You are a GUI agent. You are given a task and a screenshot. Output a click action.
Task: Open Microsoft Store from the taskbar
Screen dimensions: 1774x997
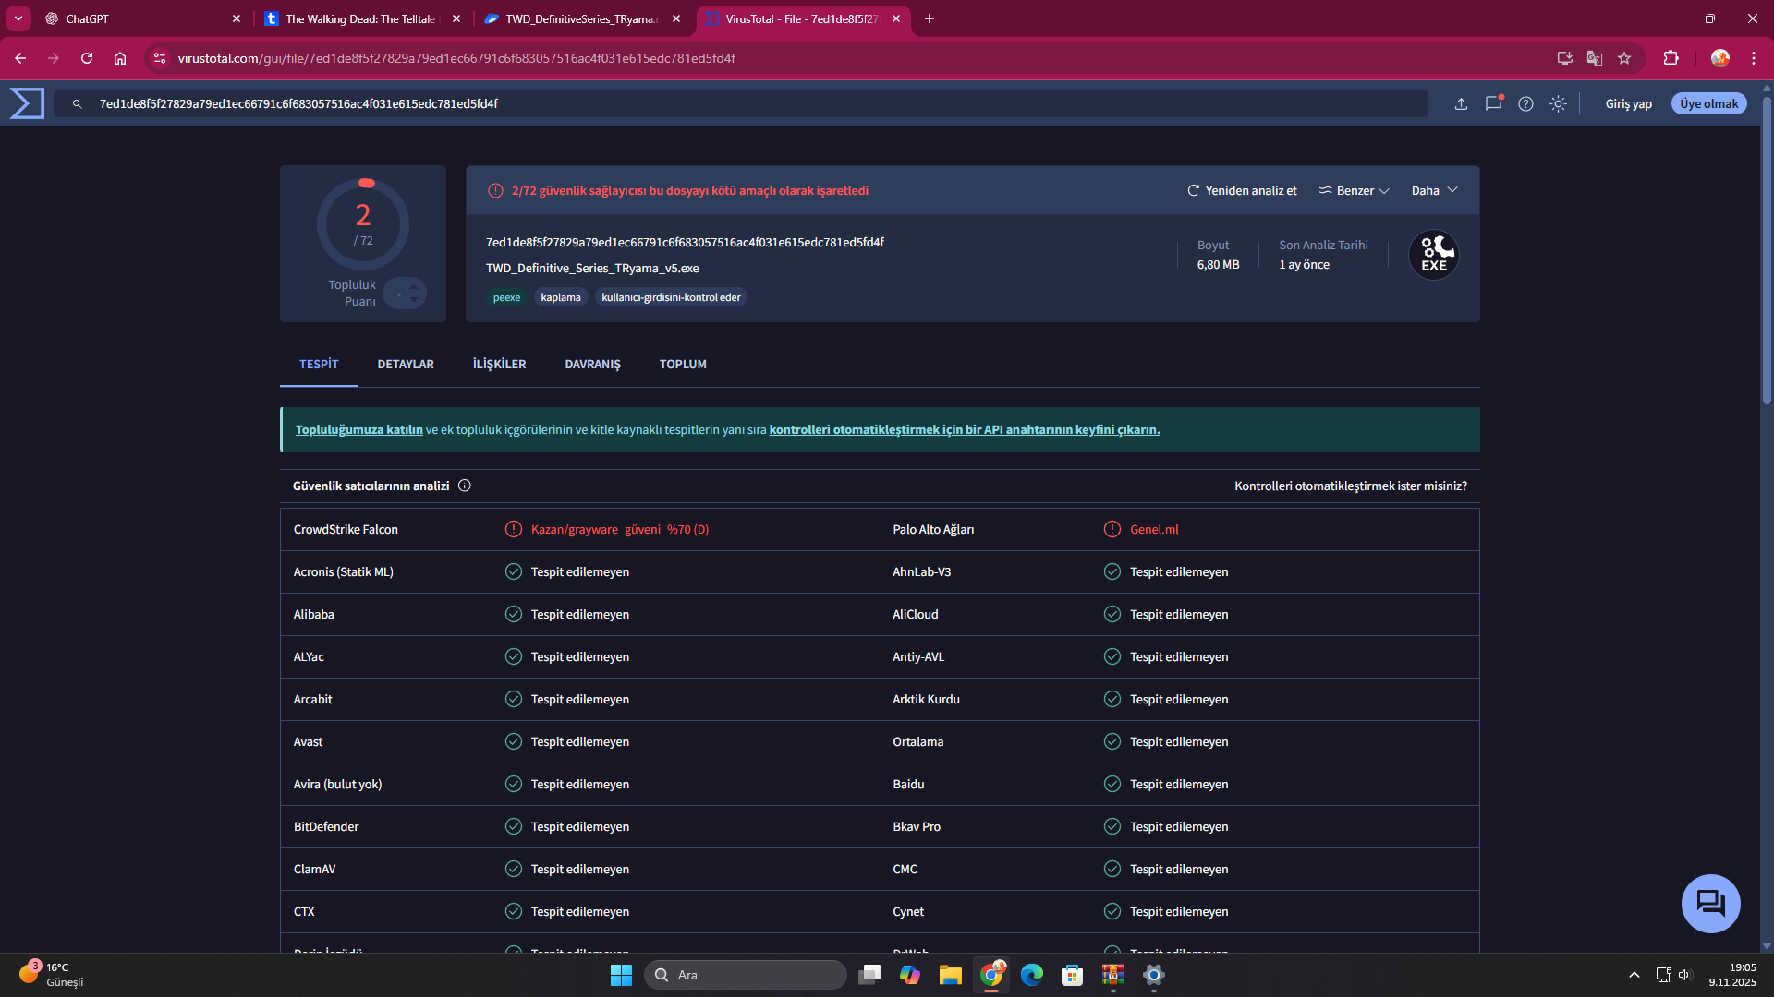[1073, 975]
